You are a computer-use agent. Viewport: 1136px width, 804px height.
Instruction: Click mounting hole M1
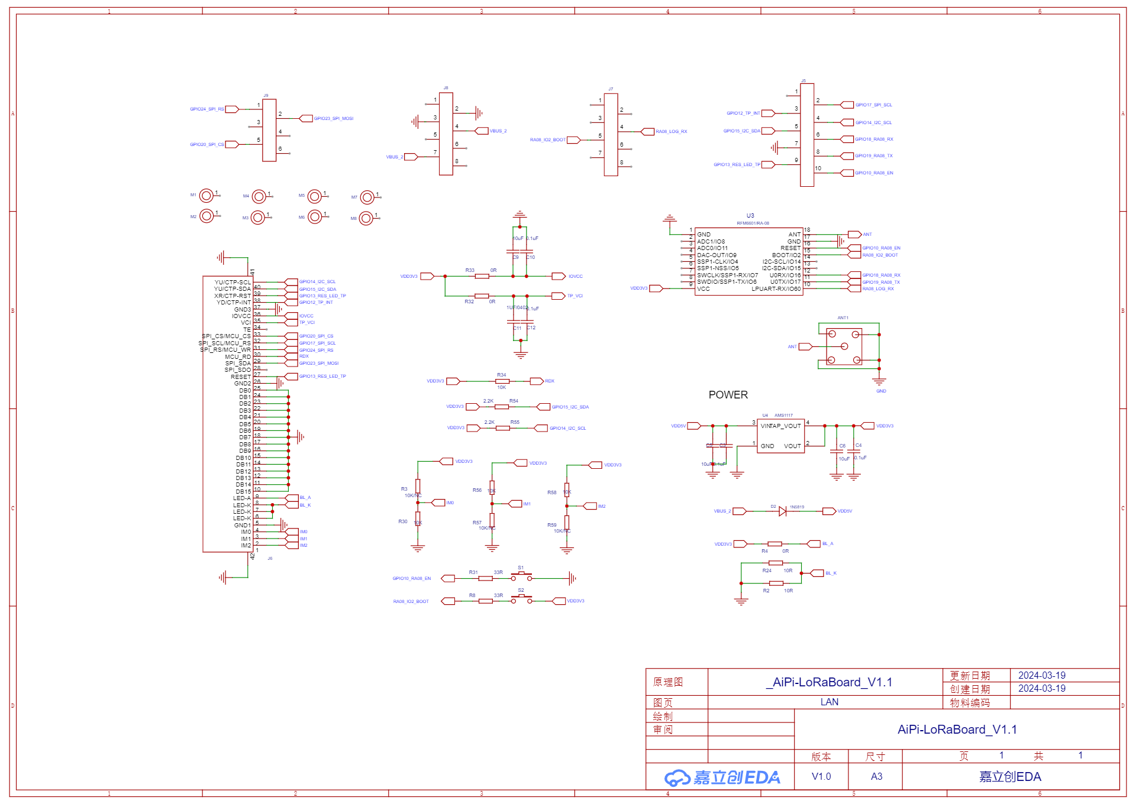point(206,196)
